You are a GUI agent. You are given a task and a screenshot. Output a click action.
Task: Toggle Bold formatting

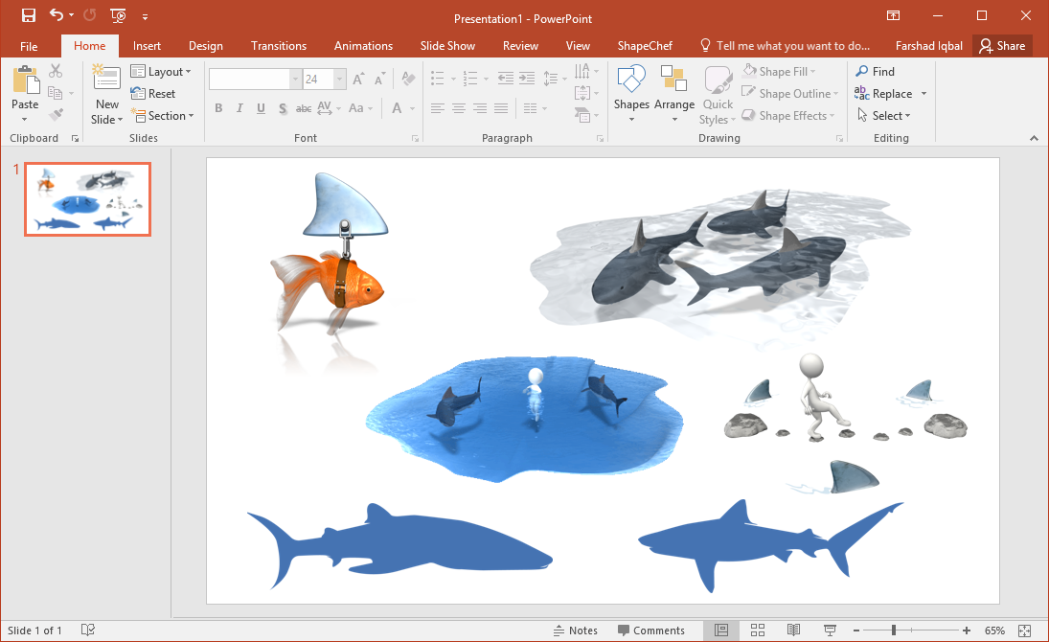(x=218, y=107)
